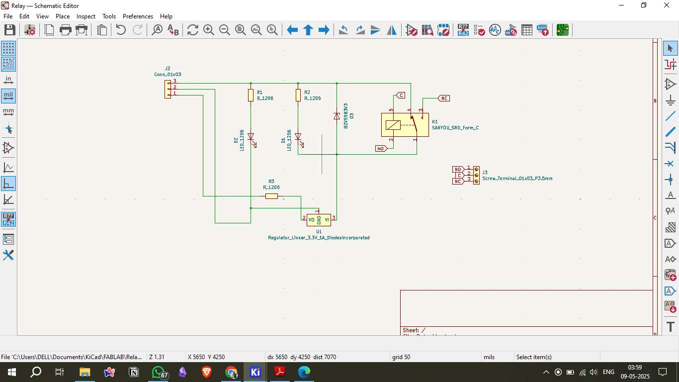Rotate selection counterclockwise
The width and height of the screenshot is (679, 382).
pos(344,30)
